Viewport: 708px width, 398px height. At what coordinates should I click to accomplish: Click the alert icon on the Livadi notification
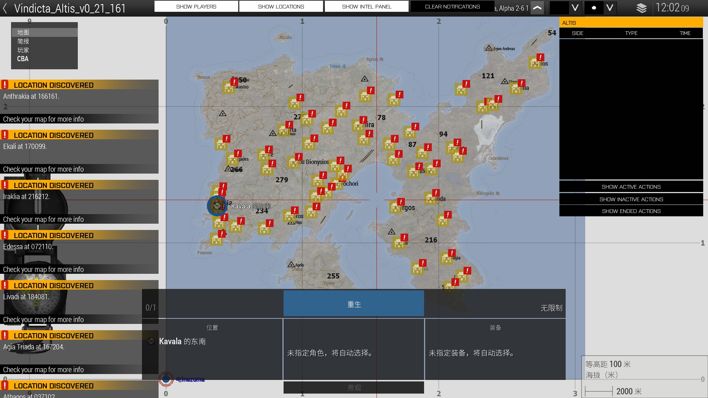pyautogui.click(x=5, y=285)
